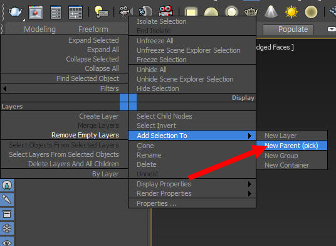Image resolution: width=336 pixels, height=246 pixels.
Task: Choose Find Selected Object
Action: tap(65, 78)
